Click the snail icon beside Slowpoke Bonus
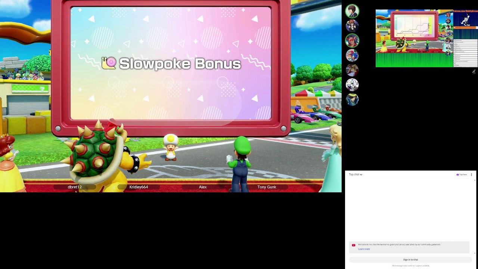478x269 pixels. [109, 63]
